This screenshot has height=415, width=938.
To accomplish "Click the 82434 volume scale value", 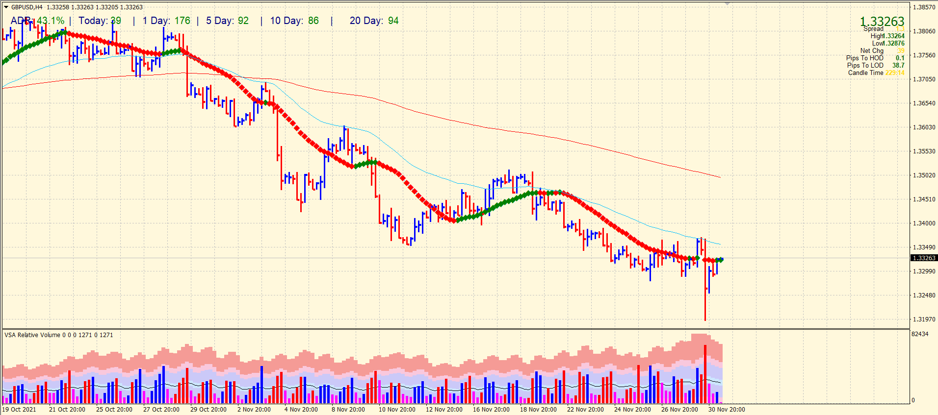I will [920, 334].
